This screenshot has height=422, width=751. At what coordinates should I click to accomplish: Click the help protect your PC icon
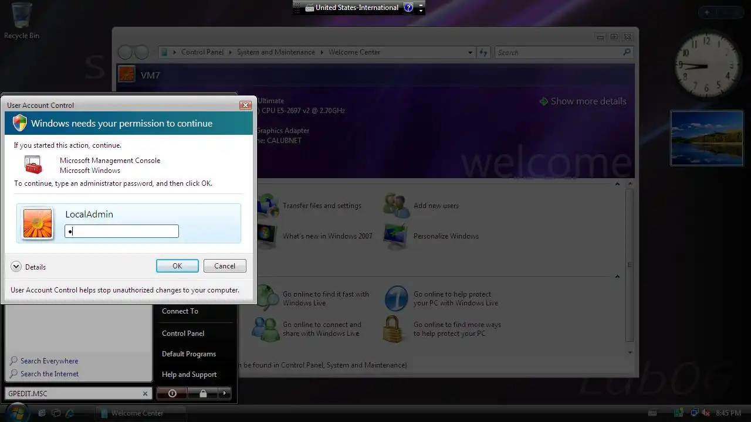395,298
